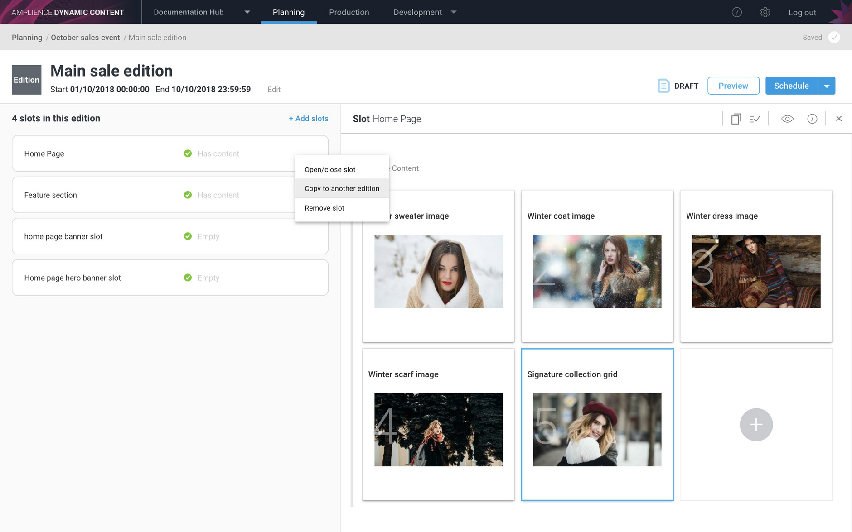Click the Saved checkmark indicator
This screenshot has width=852, height=532.
tap(834, 38)
